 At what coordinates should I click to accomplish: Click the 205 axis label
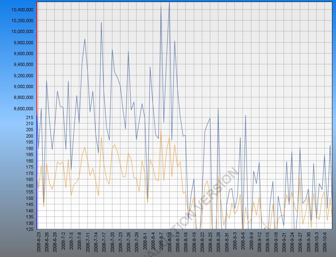[x=30, y=130]
